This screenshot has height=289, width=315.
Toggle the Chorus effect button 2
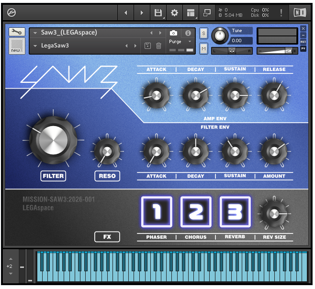click(196, 212)
